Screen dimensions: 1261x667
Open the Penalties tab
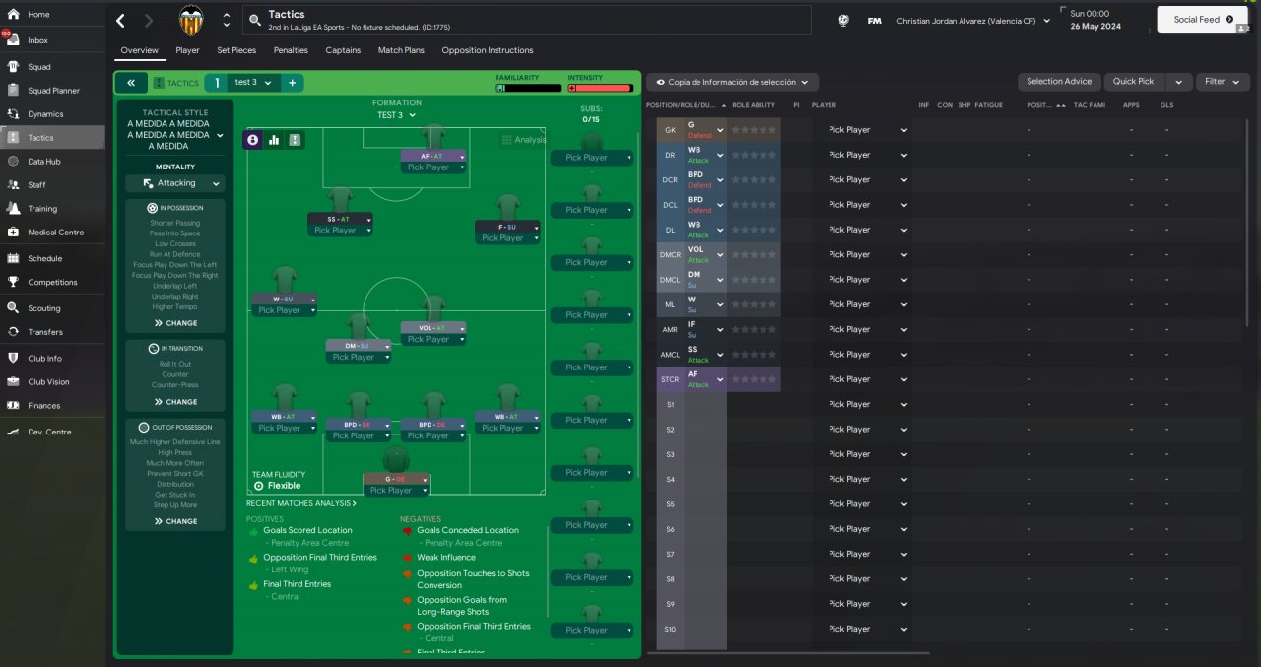point(291,50)
